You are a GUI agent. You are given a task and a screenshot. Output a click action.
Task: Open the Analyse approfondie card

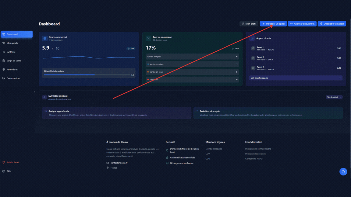coord(117,113)
